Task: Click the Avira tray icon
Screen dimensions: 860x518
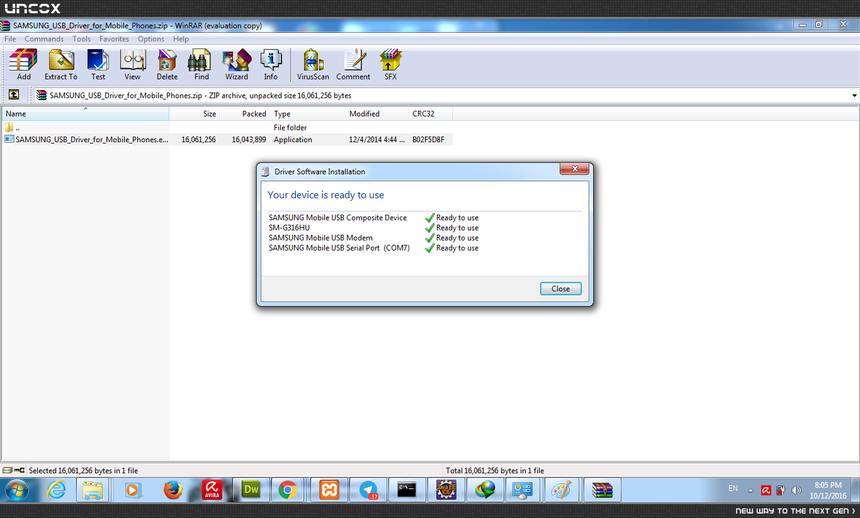Action: tap(766, 490)
